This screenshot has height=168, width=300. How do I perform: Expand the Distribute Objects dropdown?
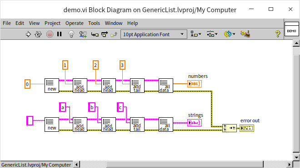[212, 34]
